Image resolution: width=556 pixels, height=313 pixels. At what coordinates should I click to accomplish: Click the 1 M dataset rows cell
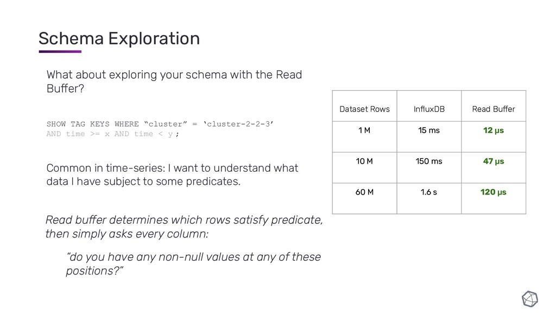click(364, 136)
